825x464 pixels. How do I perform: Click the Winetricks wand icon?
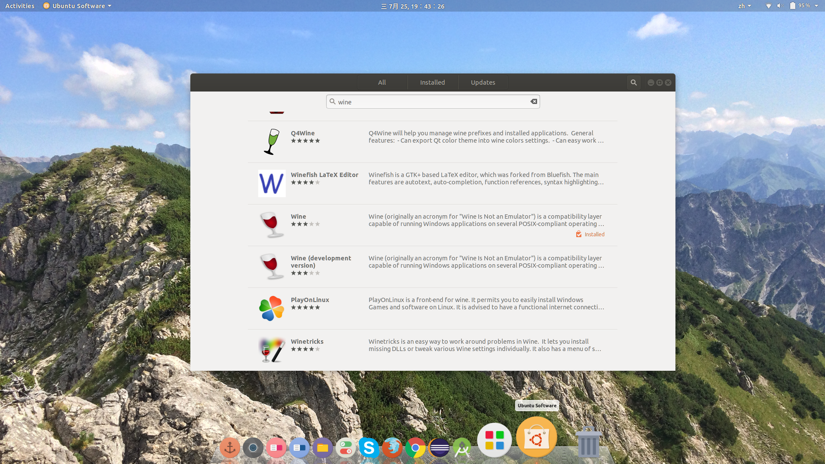pyautogui.click(x=272, y=350)
